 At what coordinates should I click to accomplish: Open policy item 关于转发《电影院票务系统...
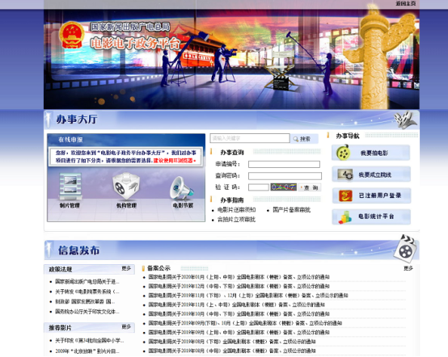[x=87, y=292]
